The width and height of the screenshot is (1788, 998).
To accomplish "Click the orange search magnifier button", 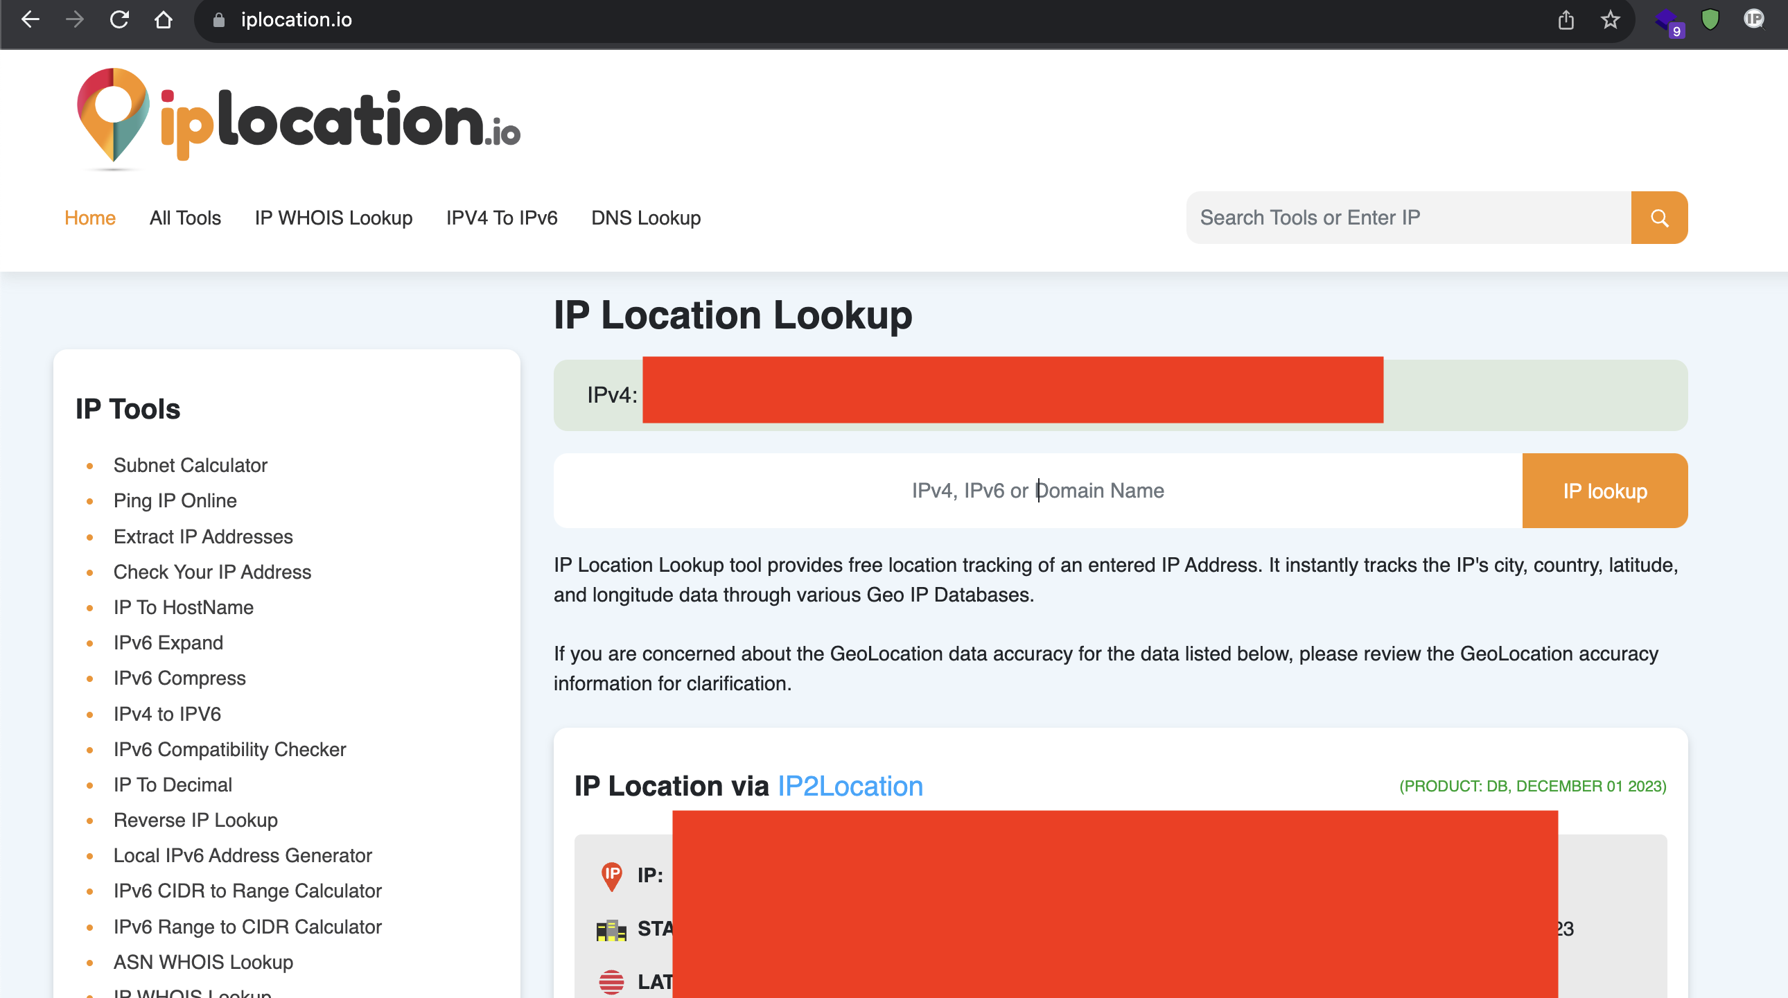I will 1659,218.
